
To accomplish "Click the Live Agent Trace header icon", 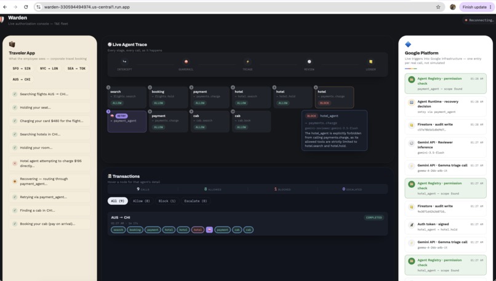I will pyautogui.click(x=110, y=44).
